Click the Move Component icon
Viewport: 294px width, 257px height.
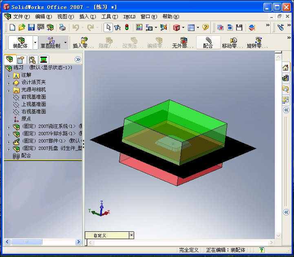click(x=232, y=43)
